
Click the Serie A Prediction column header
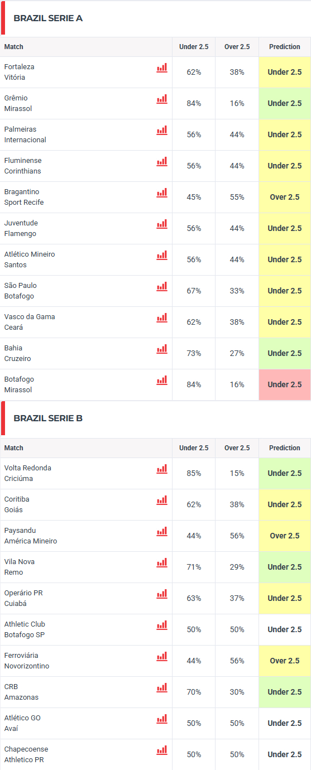tap(285, 47)
